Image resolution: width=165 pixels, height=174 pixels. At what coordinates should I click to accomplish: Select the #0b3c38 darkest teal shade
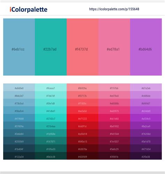[51, 156]
